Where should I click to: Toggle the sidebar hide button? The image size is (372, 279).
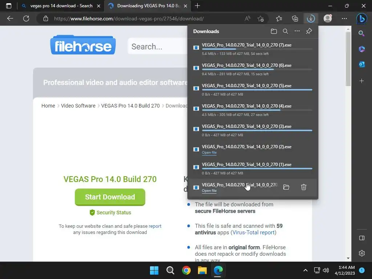361,238
